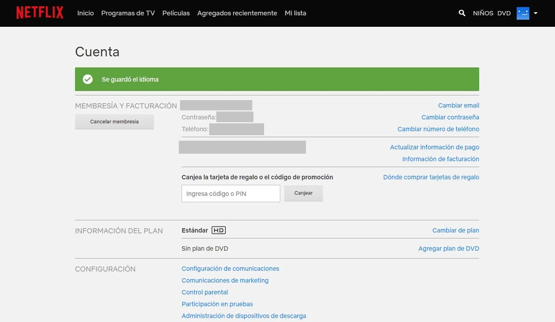555x322 pixels.
Task: Select Agregados recientemente
Action: point(237,13)
